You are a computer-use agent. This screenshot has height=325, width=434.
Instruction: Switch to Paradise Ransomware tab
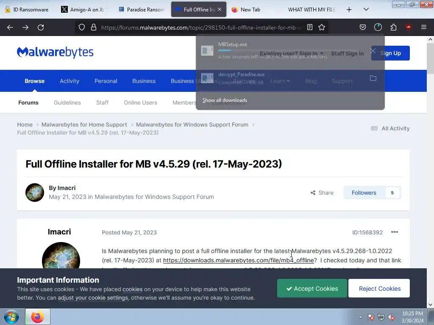pyautogui.click(x=142, y=9)
